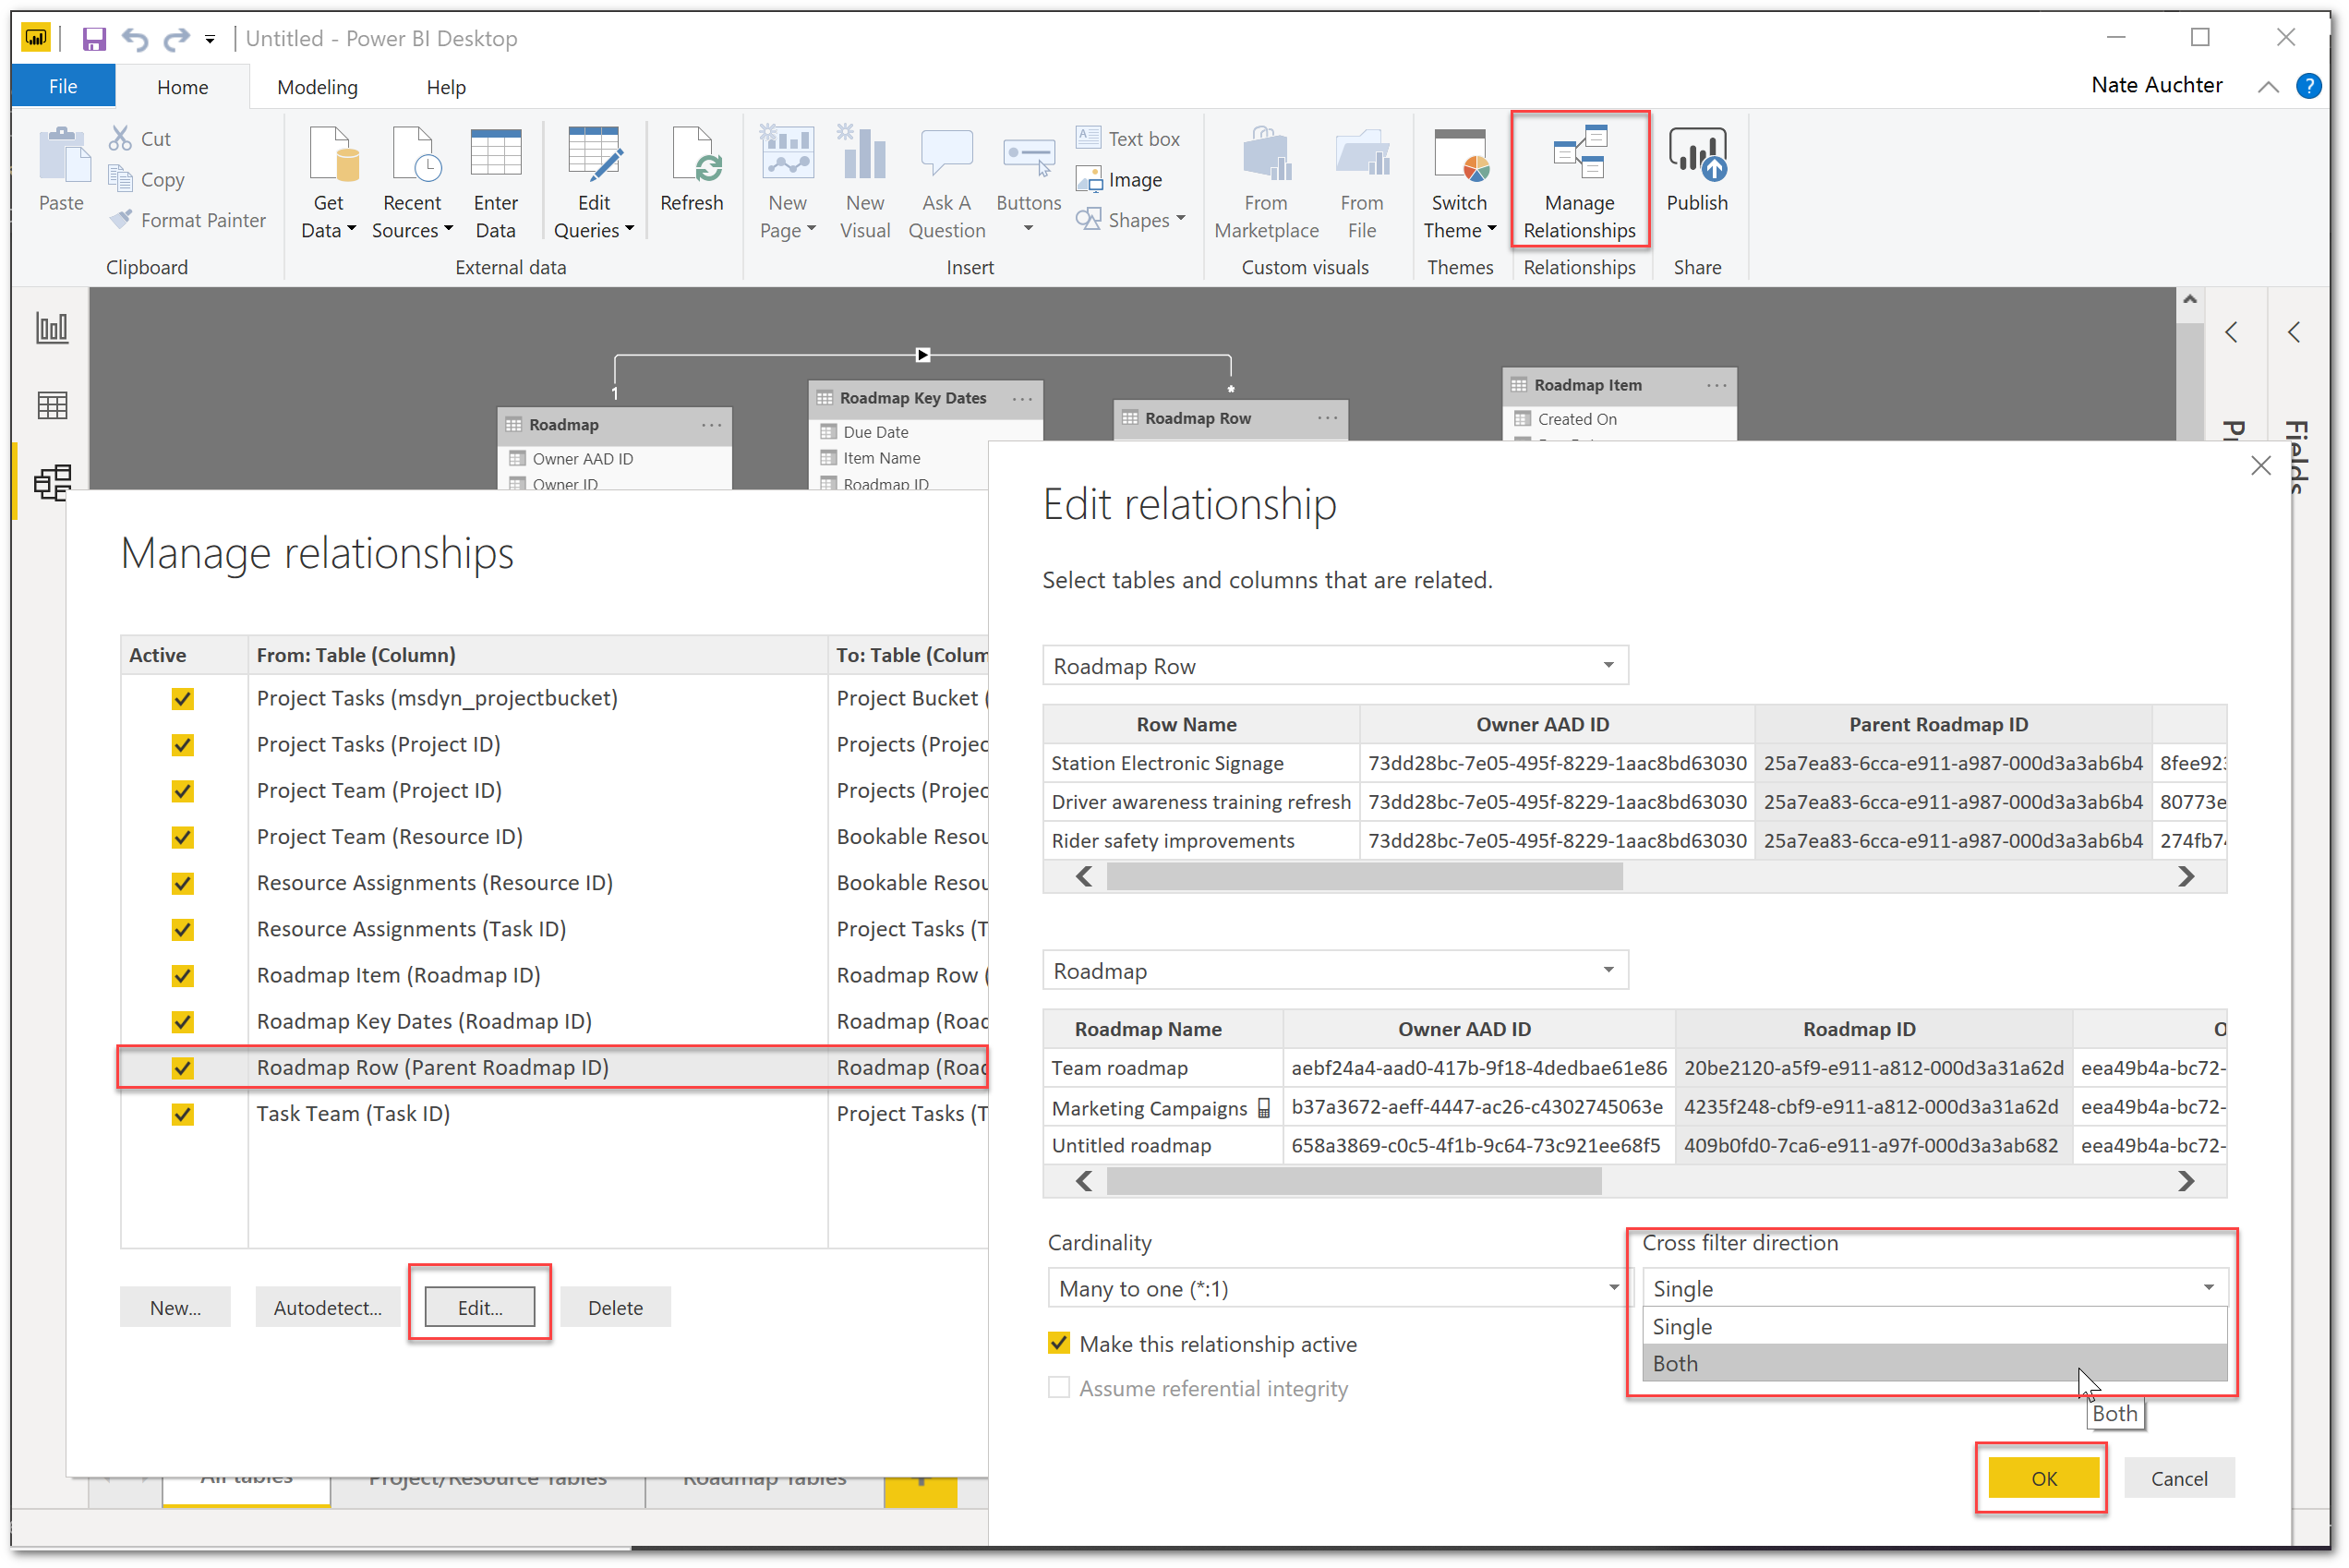Click the Save icon in title bar
2349x1568 pixels.
point(94,39)
